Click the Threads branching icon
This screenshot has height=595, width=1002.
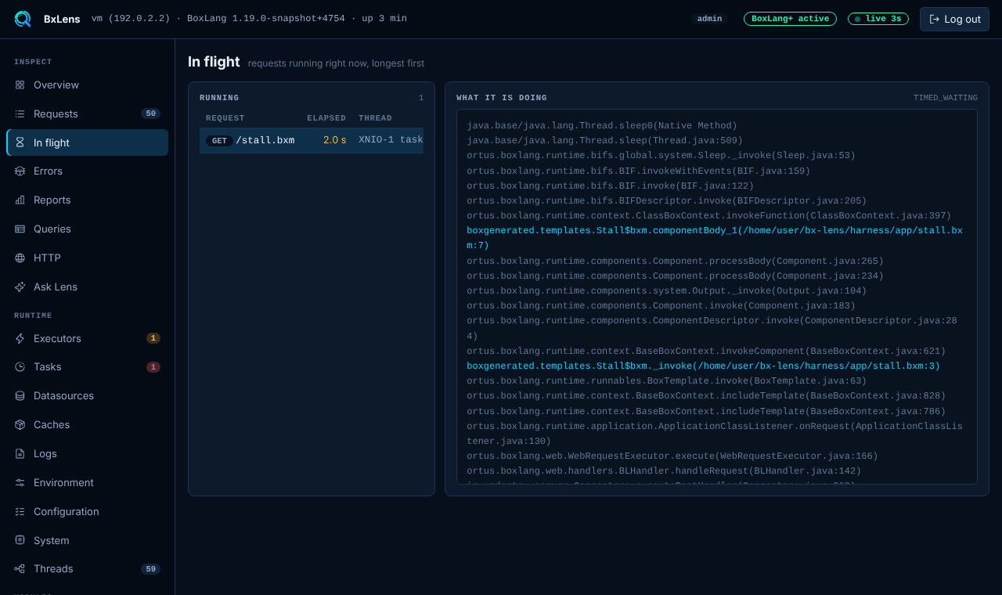pos(20,568)
